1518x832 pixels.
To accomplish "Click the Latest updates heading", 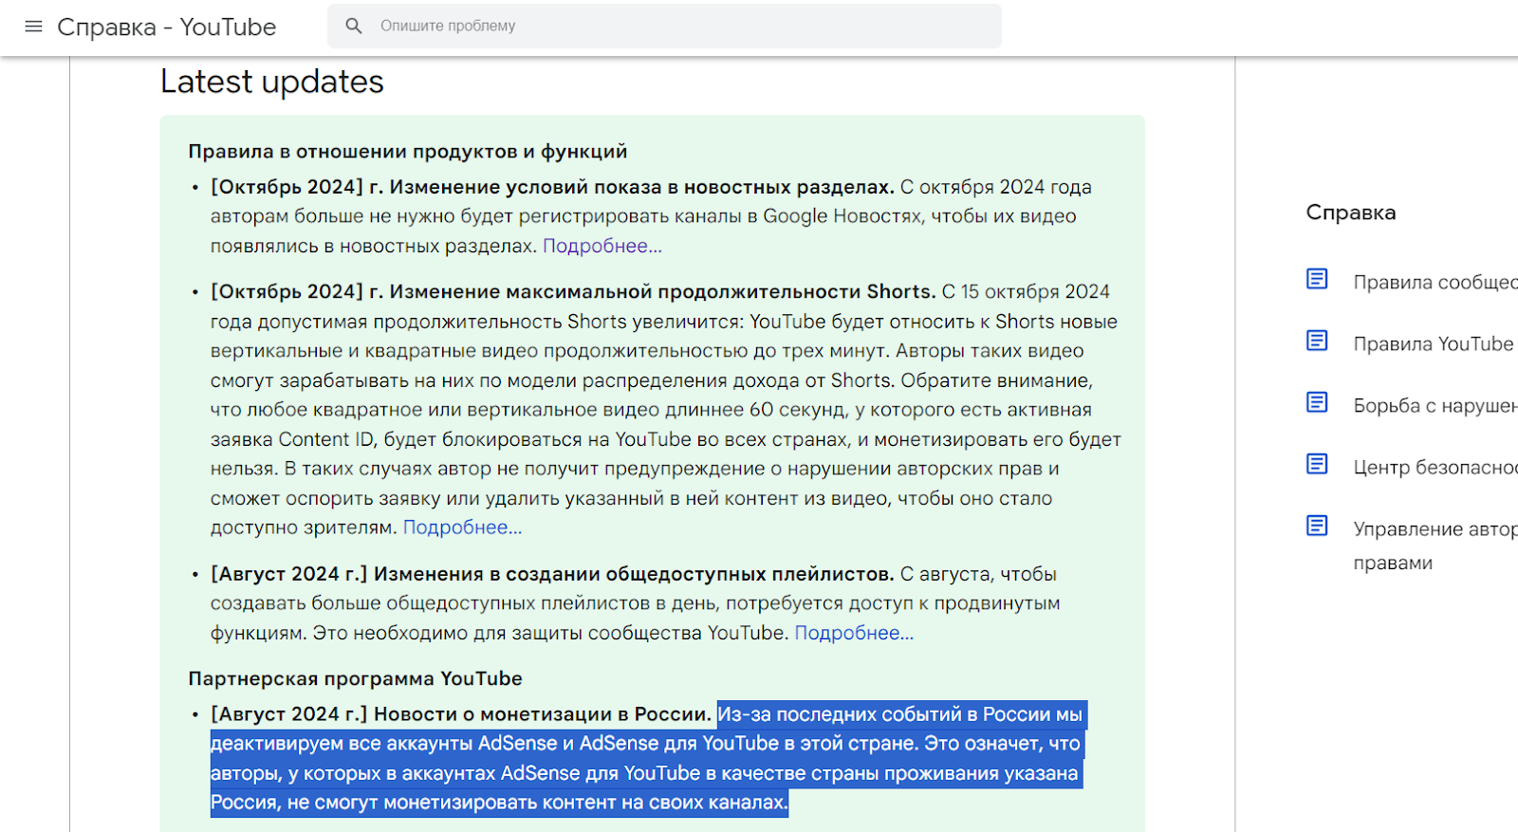I will click(x=272, y=82).
